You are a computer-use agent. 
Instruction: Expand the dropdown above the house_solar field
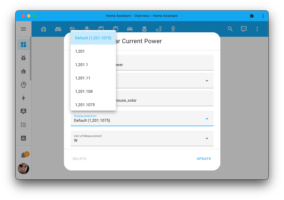(x=207, y=80)
